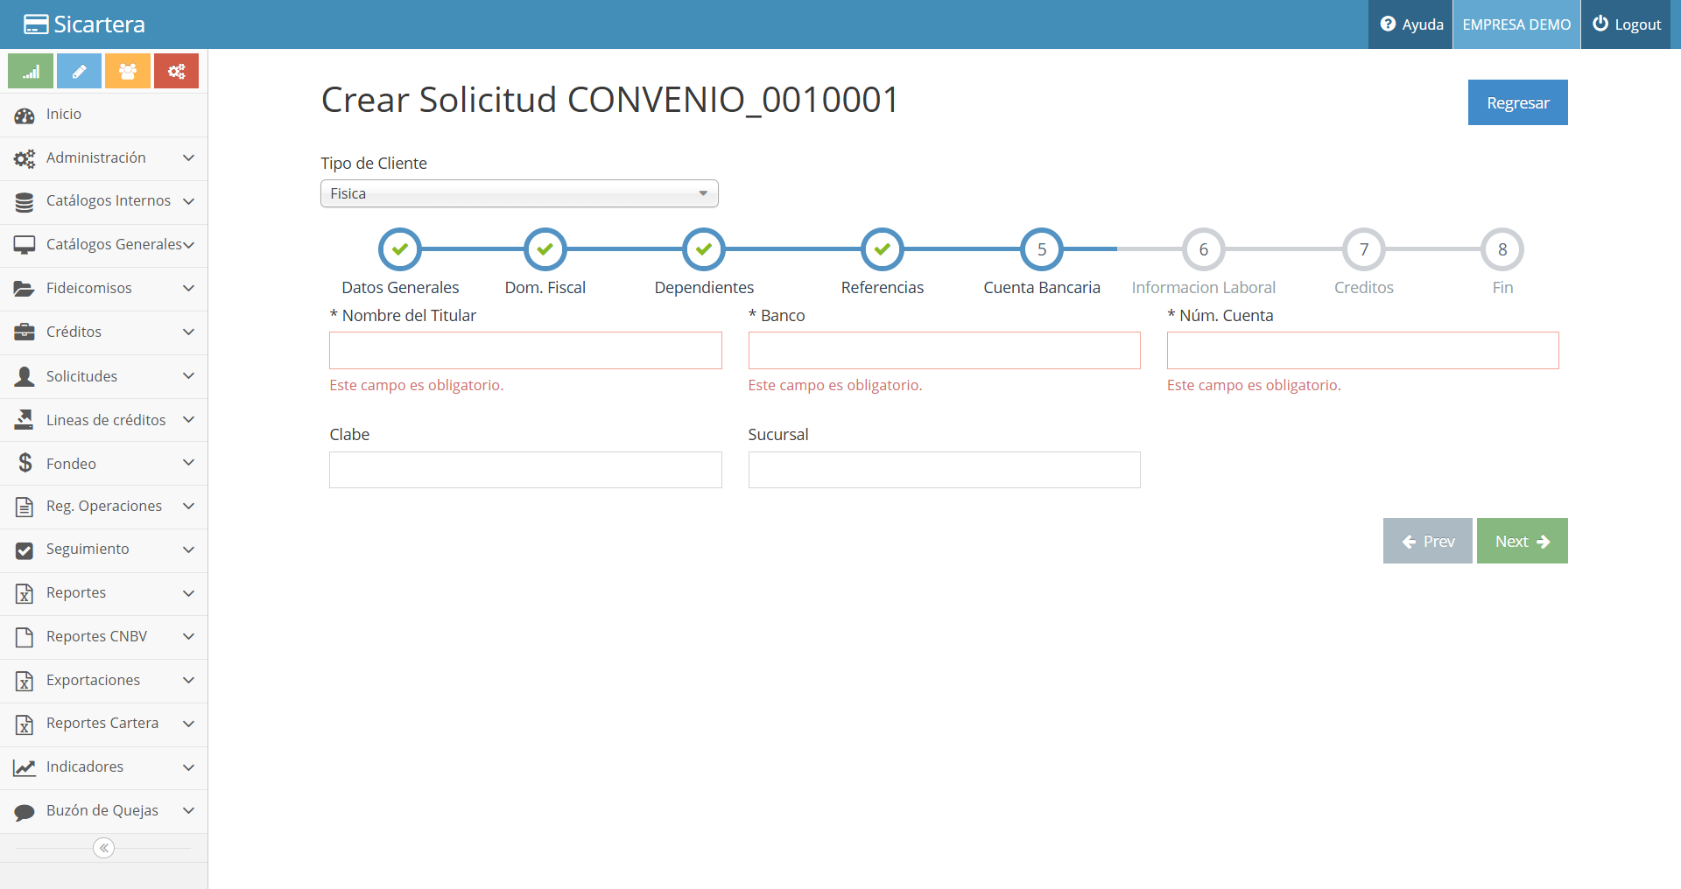Viewport: 1681px width, 889px height.
Task: Select step 5 Cuenta Bancaria
Action: tap(1042, 249)
